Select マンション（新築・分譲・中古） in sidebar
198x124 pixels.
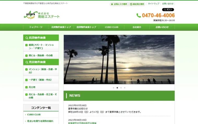click(41, 70)
